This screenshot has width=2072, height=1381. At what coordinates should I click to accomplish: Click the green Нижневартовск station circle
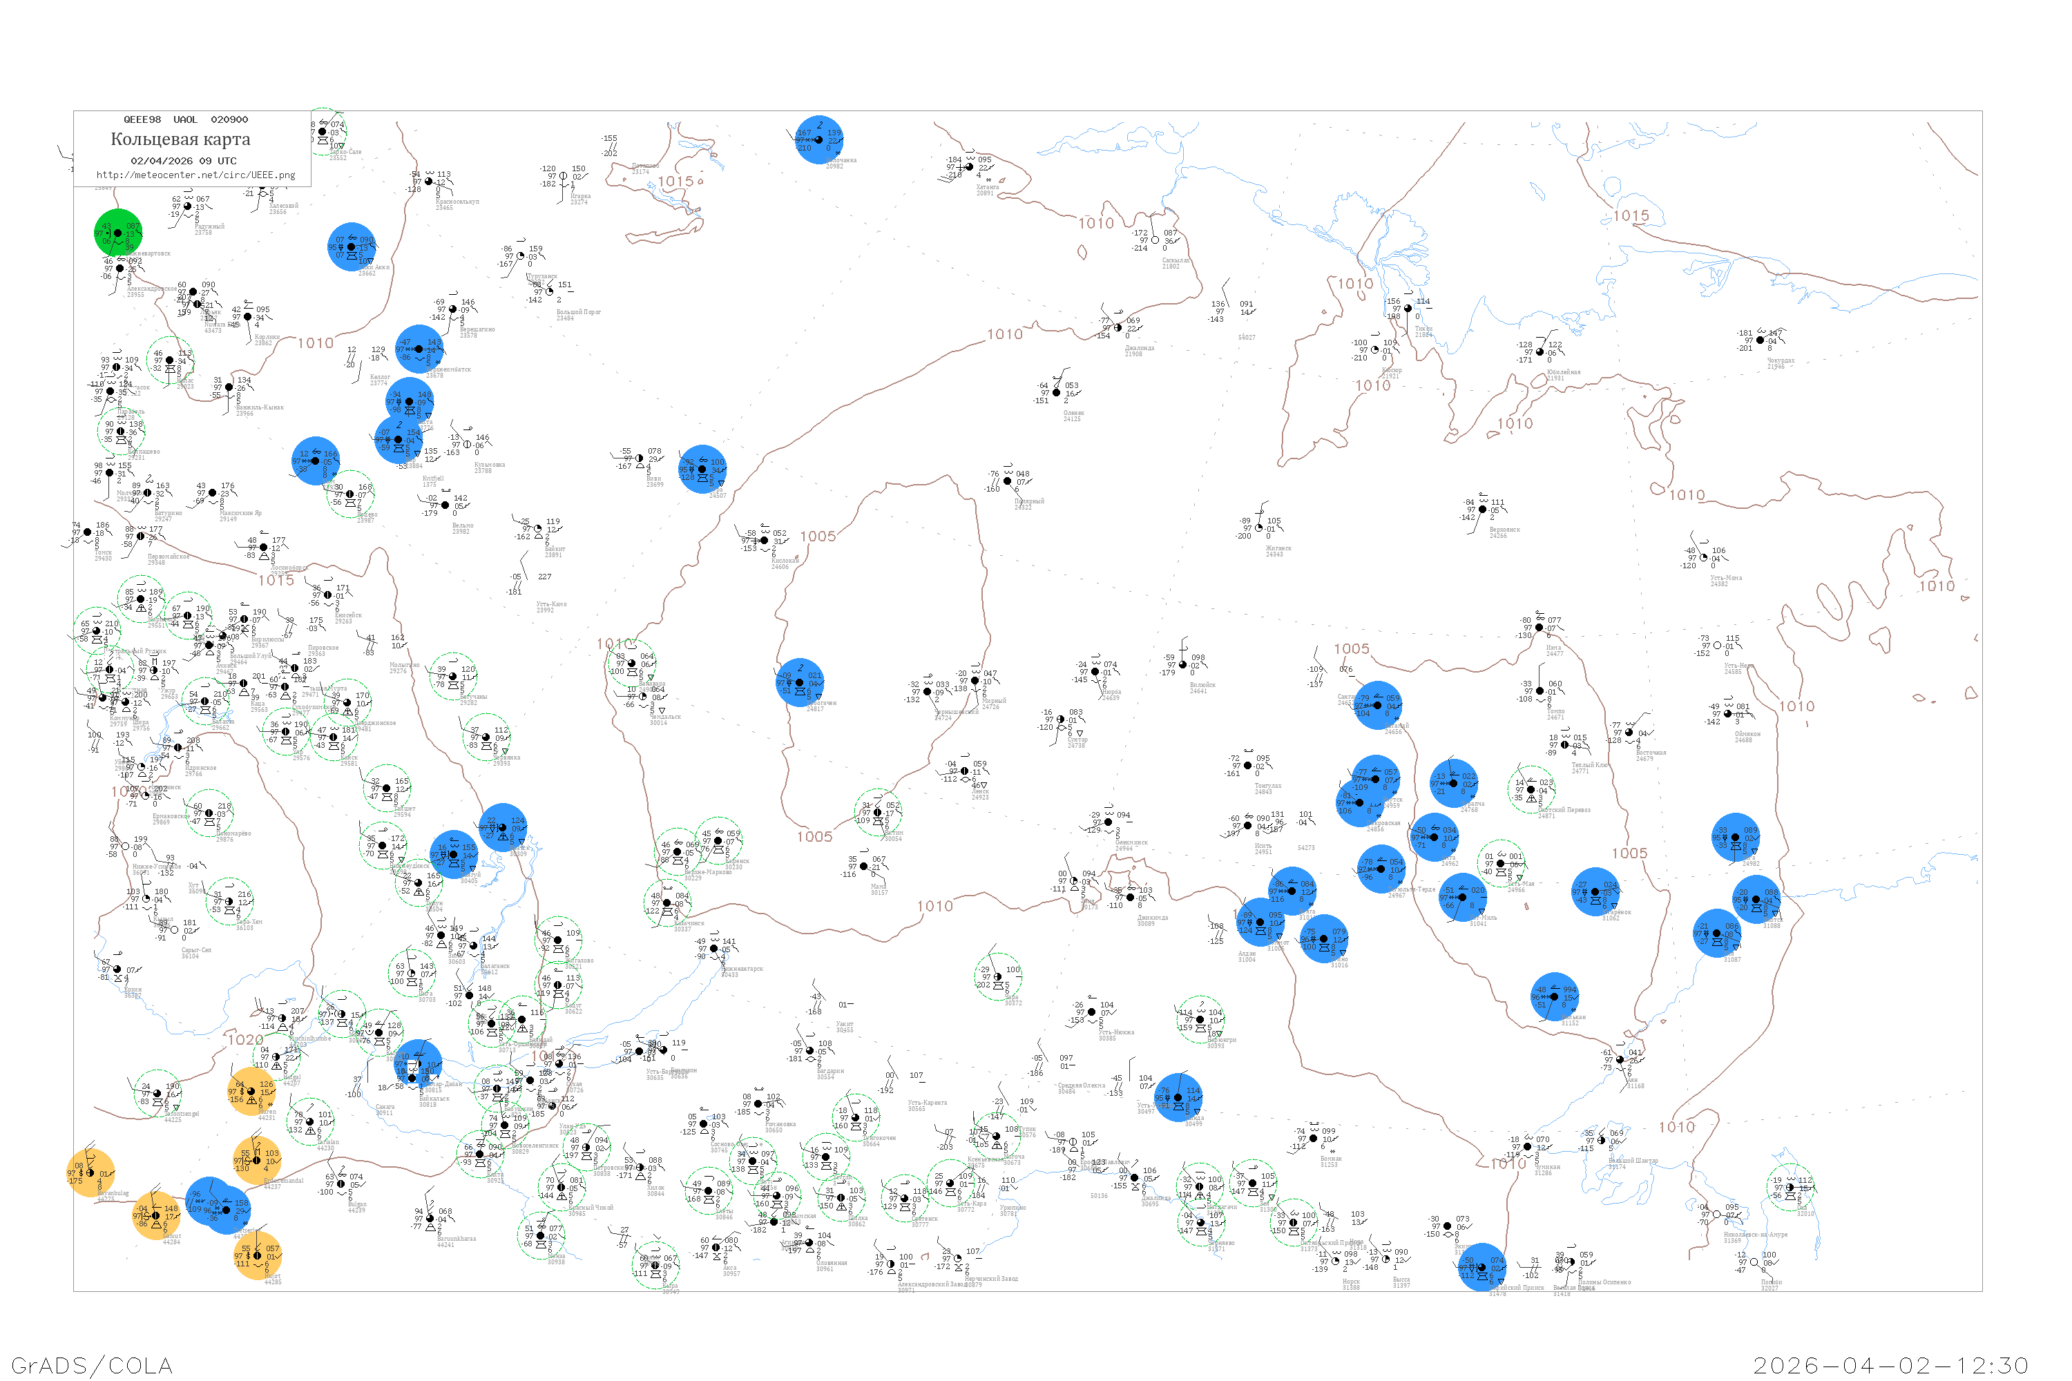[x=118, y=233]
